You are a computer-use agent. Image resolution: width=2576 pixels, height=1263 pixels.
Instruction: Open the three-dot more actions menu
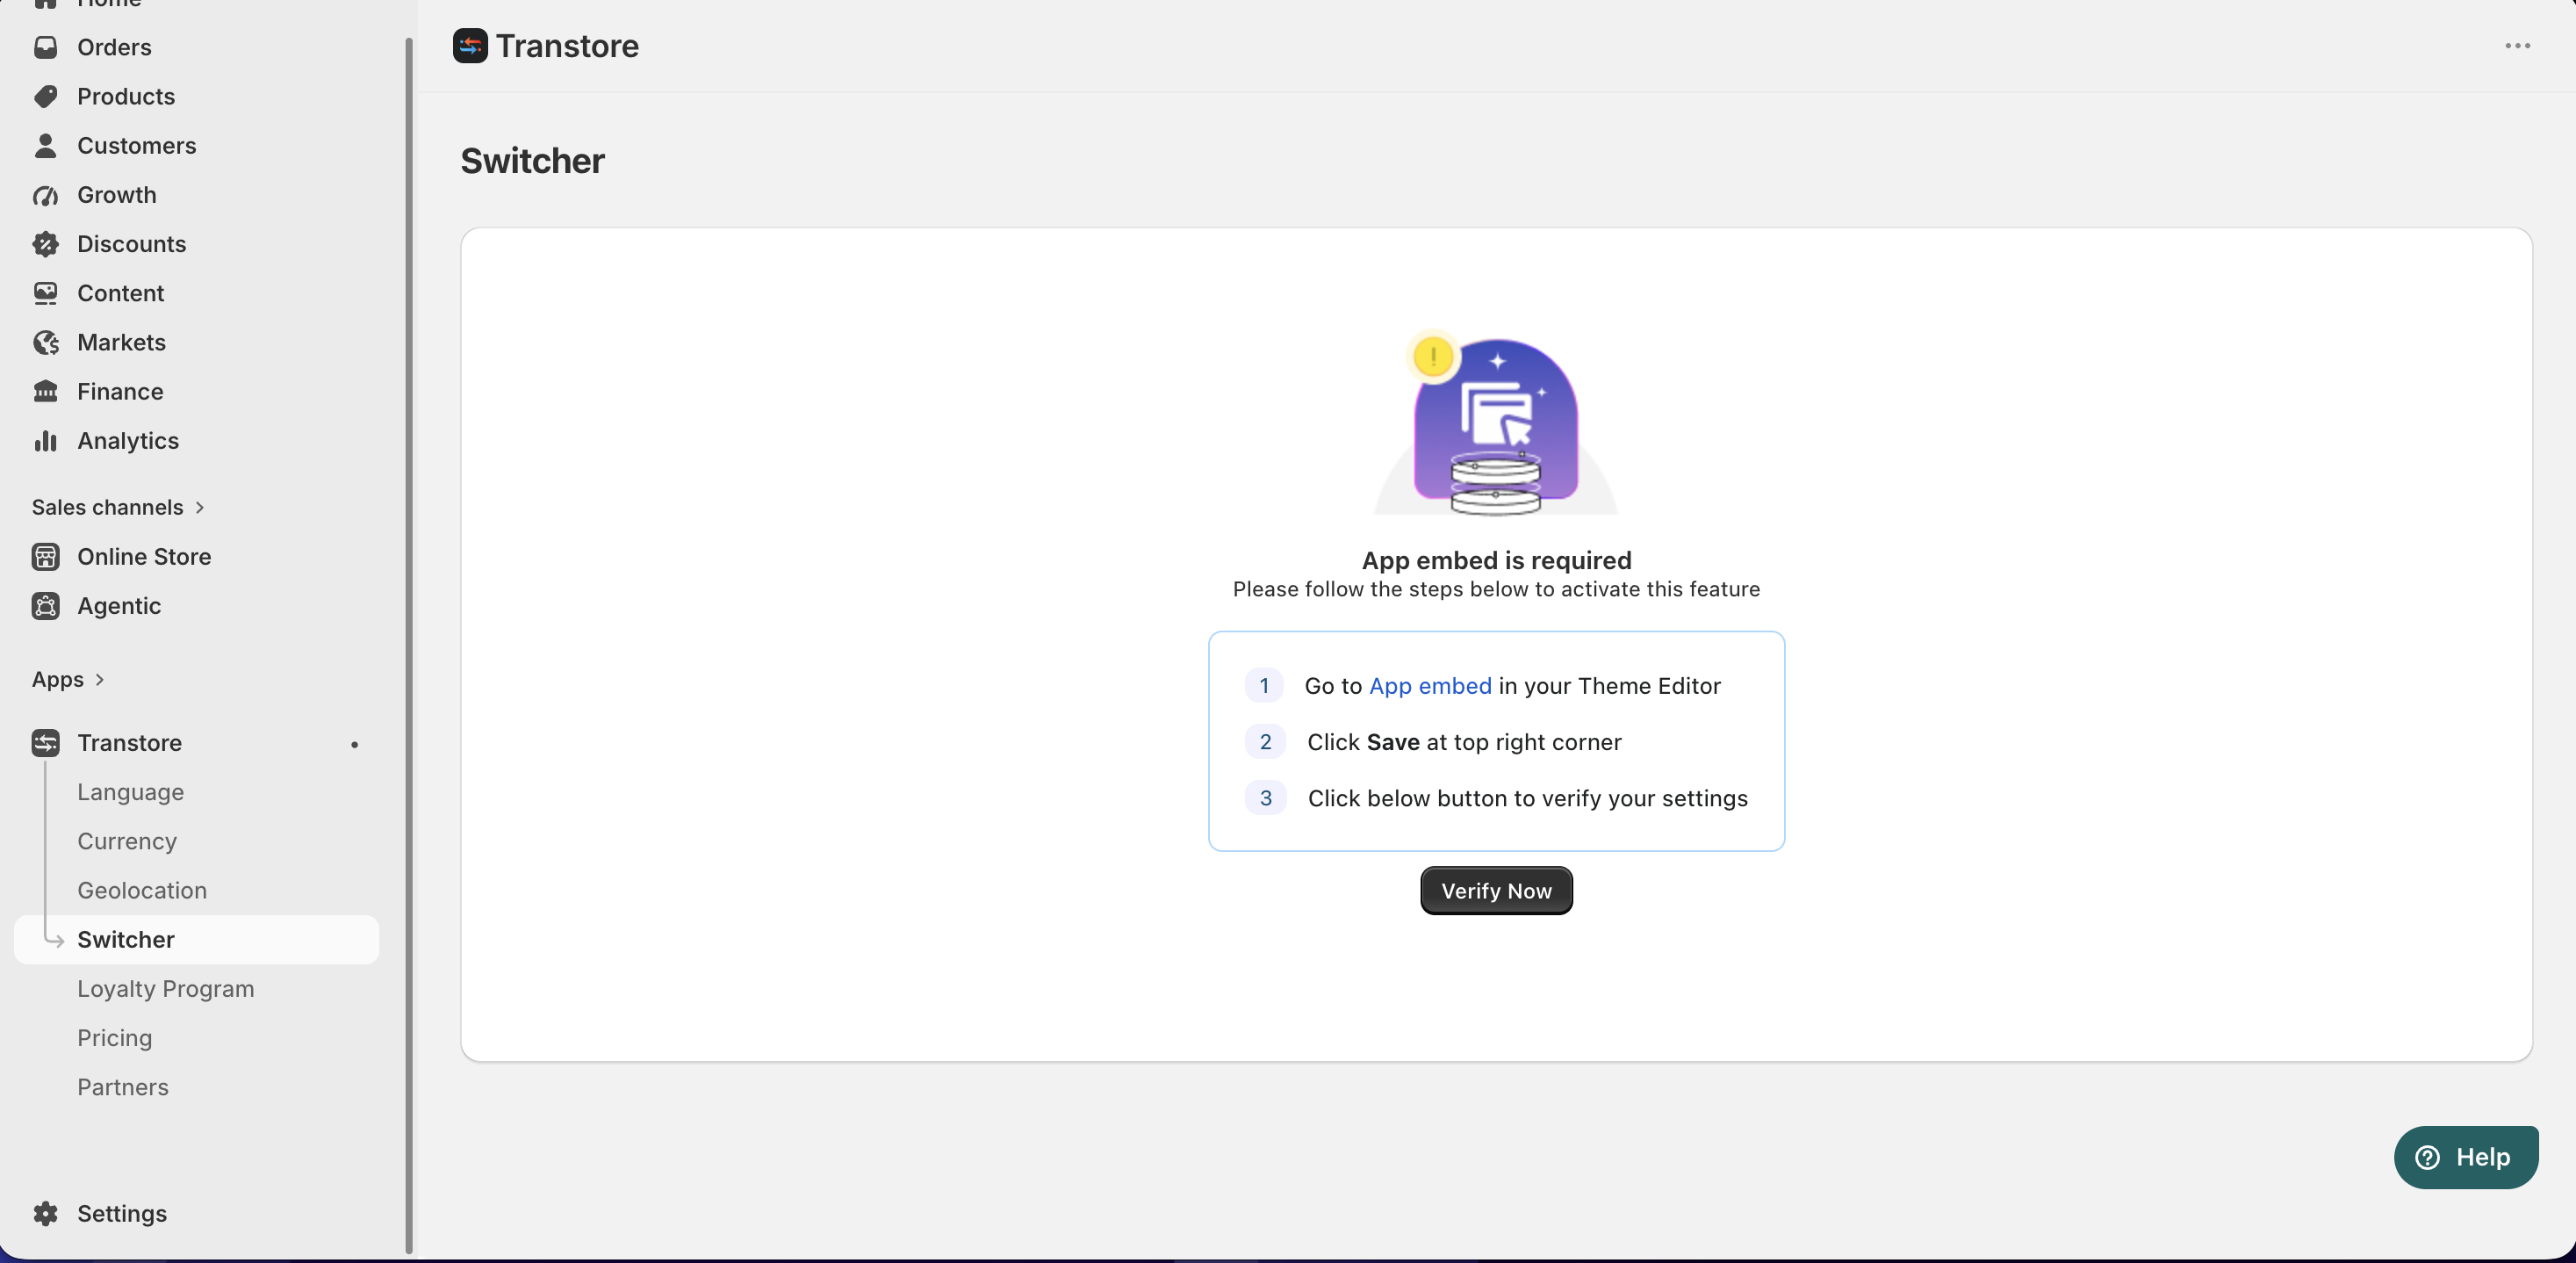(x=2517, y=46)
